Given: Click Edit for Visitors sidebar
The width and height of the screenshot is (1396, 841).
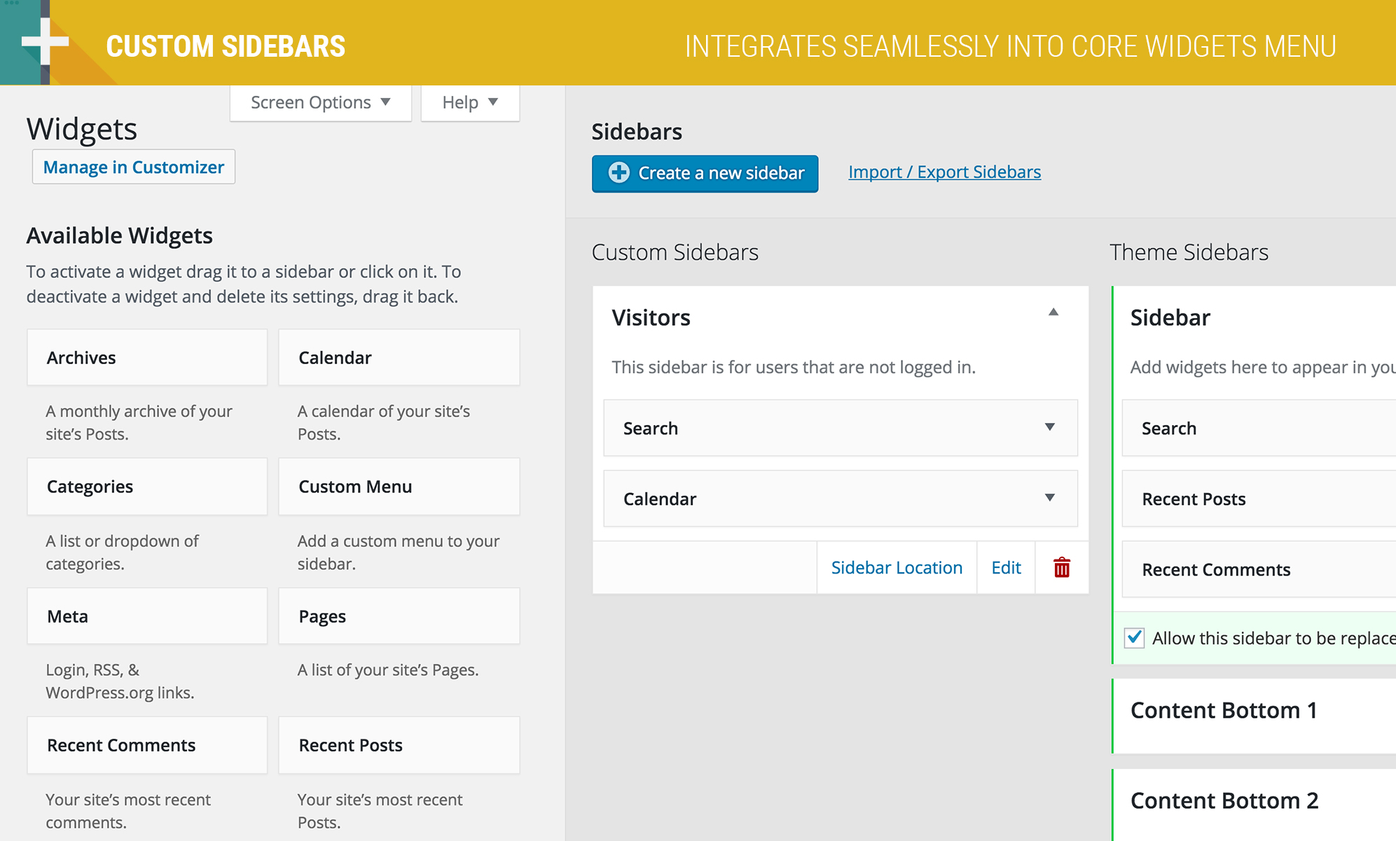Looking at the screenshot, I should click(x=1006, y=568).
